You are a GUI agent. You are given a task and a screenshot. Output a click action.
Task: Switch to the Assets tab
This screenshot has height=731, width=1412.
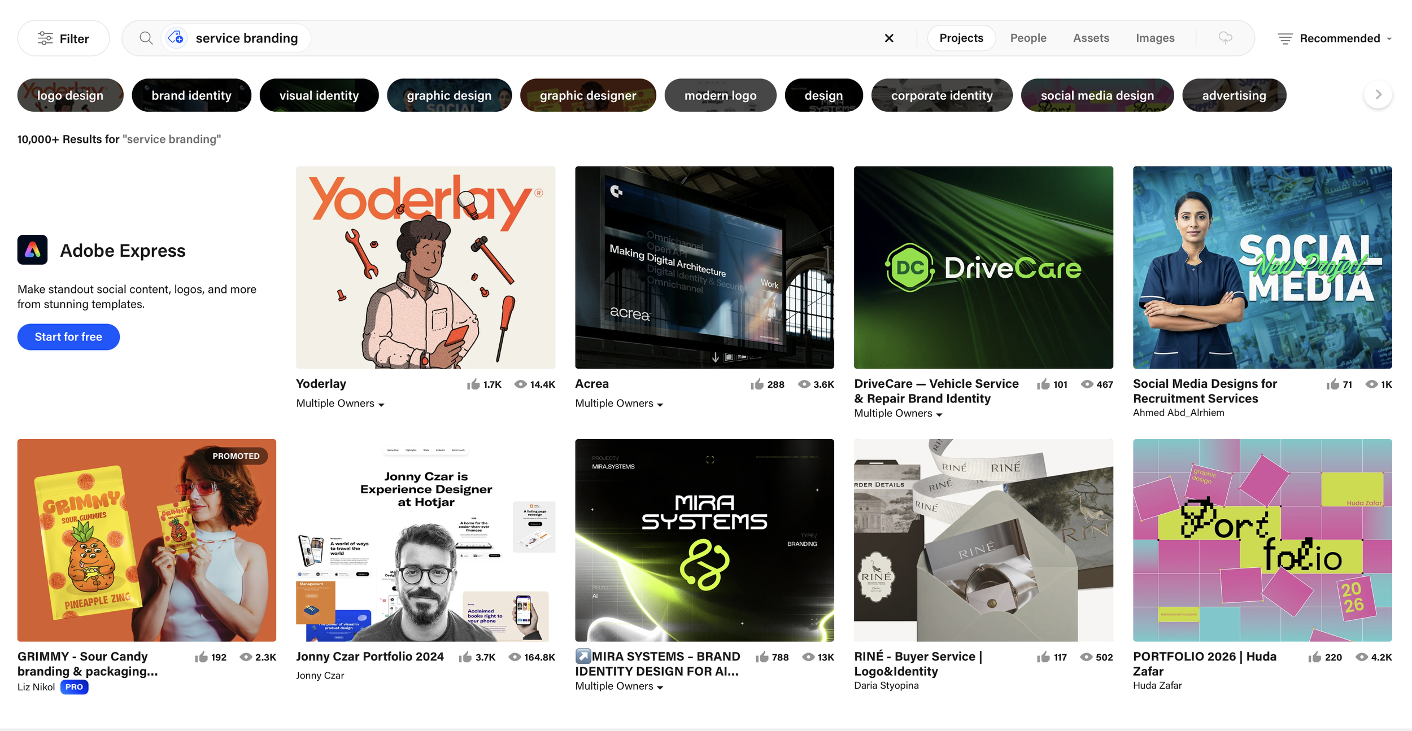click(x=1091, y=38)
